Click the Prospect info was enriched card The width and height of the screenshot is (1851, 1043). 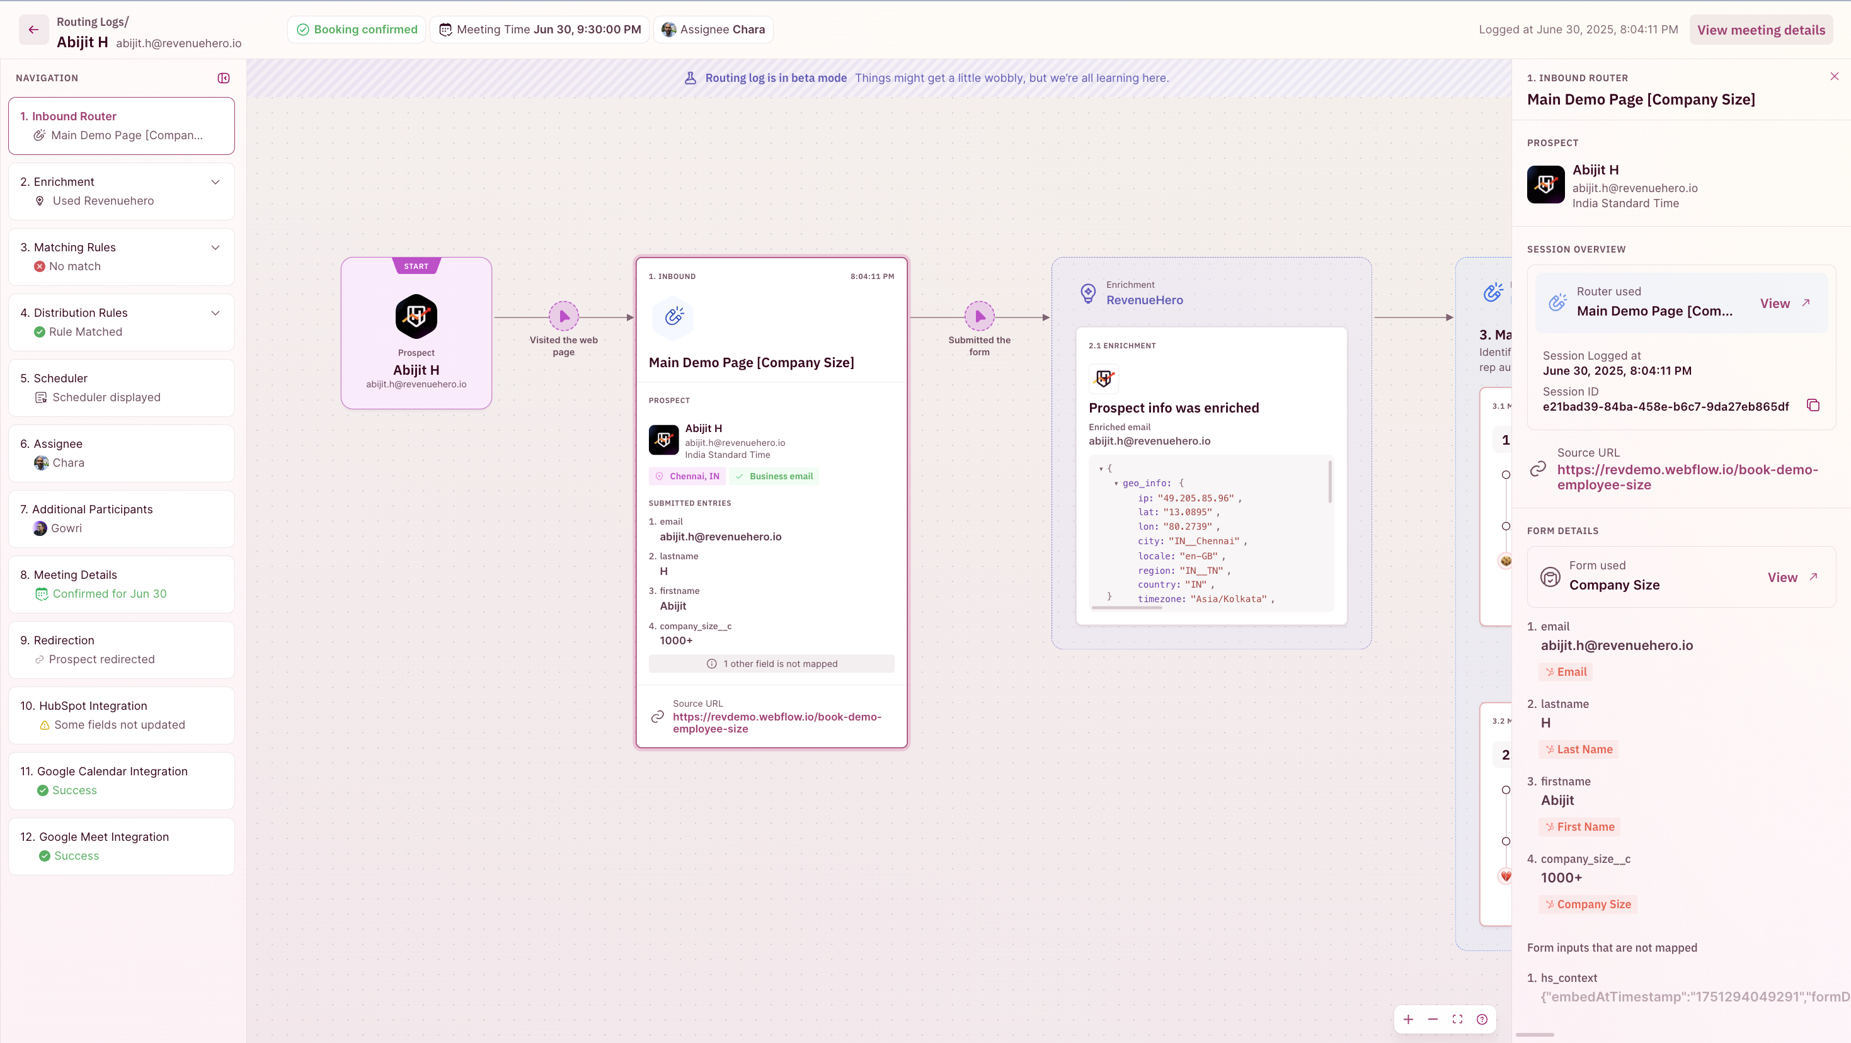[1212, 476]
